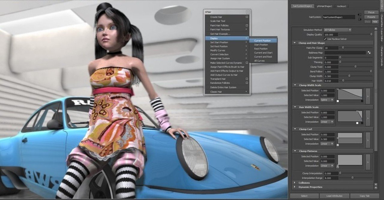Expand the Dynamic Properties section
Screen dimensions: 384x200
[295, 187]
